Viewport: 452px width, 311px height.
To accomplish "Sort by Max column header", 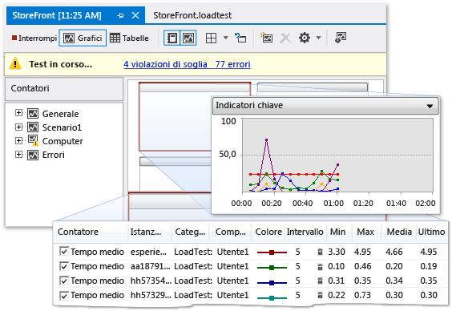I will 365,232.
